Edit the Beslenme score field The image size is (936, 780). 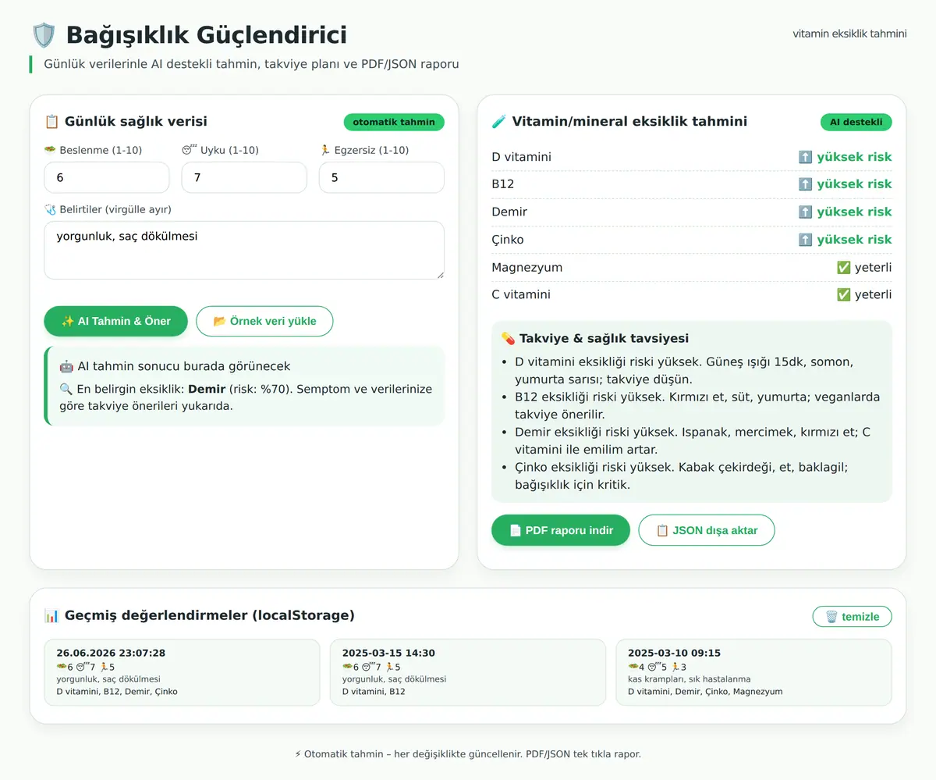(x=107, y=177)
